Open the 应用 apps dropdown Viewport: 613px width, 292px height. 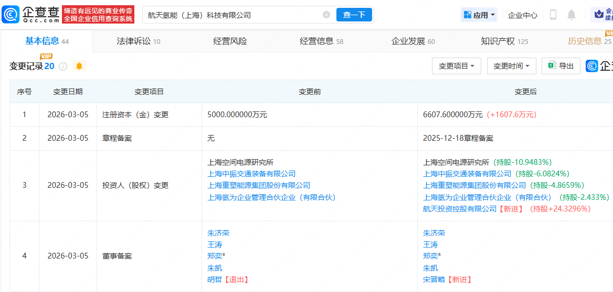479,15
